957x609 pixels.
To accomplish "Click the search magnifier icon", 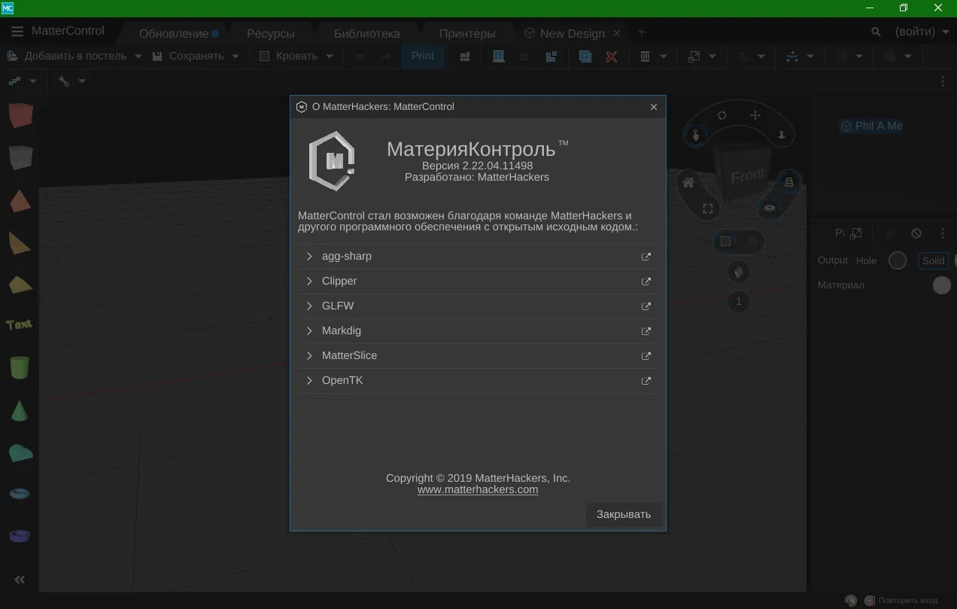I will pyautogui.click(x=876, y=32).
